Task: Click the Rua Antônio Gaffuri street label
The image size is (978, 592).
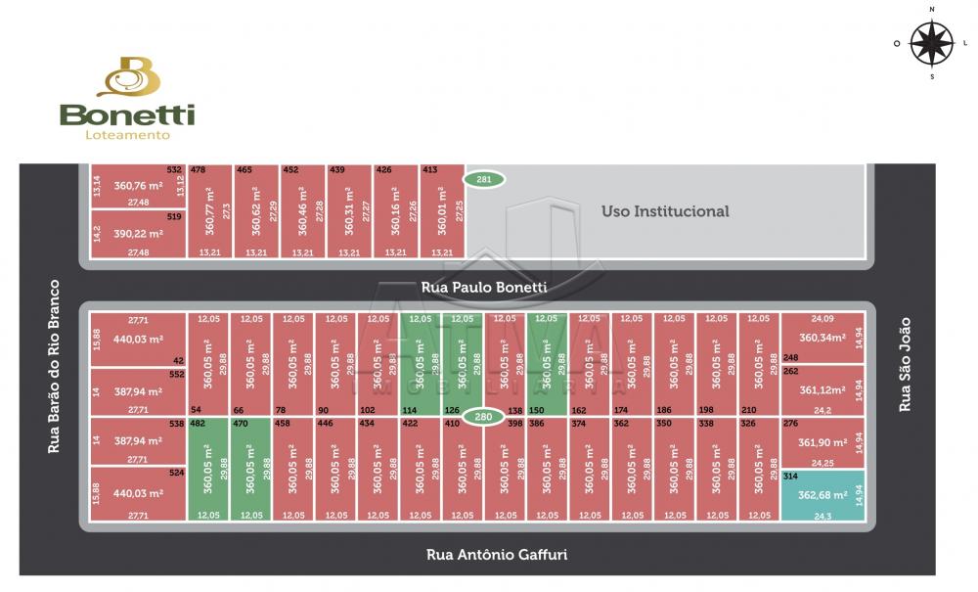Action: 496,555
